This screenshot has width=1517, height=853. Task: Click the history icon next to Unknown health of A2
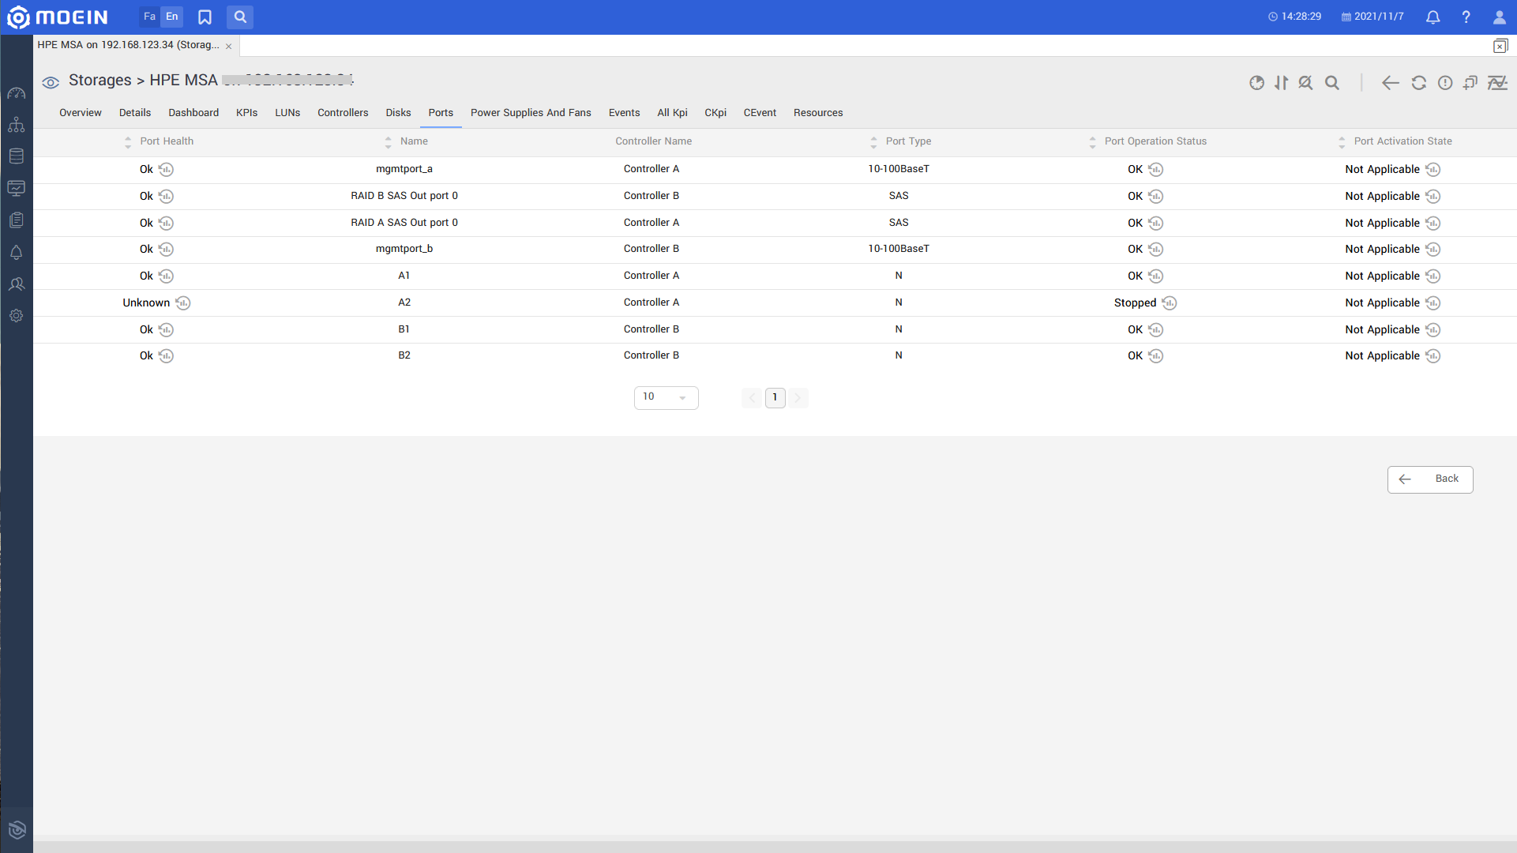coord(182,302)
